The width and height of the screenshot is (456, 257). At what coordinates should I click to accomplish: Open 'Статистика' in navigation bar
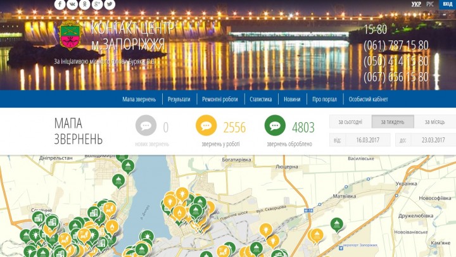tap(261, 99)
